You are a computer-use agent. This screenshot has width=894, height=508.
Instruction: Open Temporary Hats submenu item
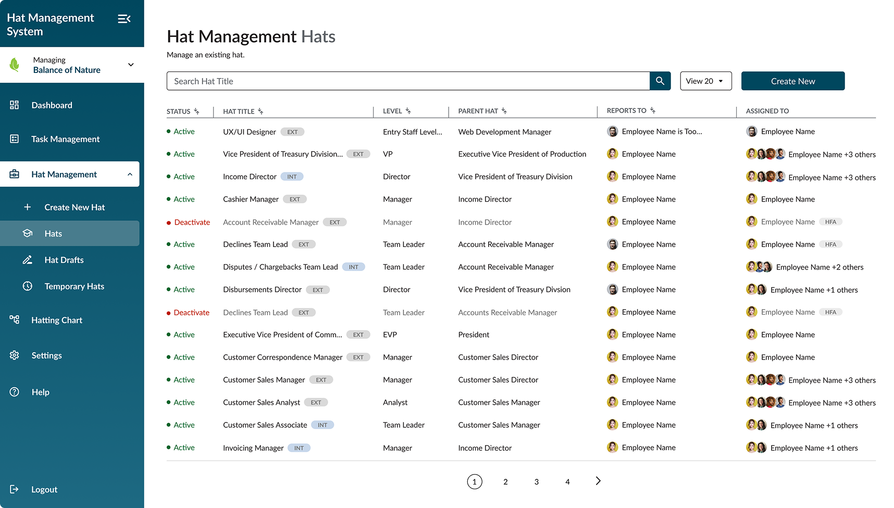pyautogui.click(x=74, y=287)
